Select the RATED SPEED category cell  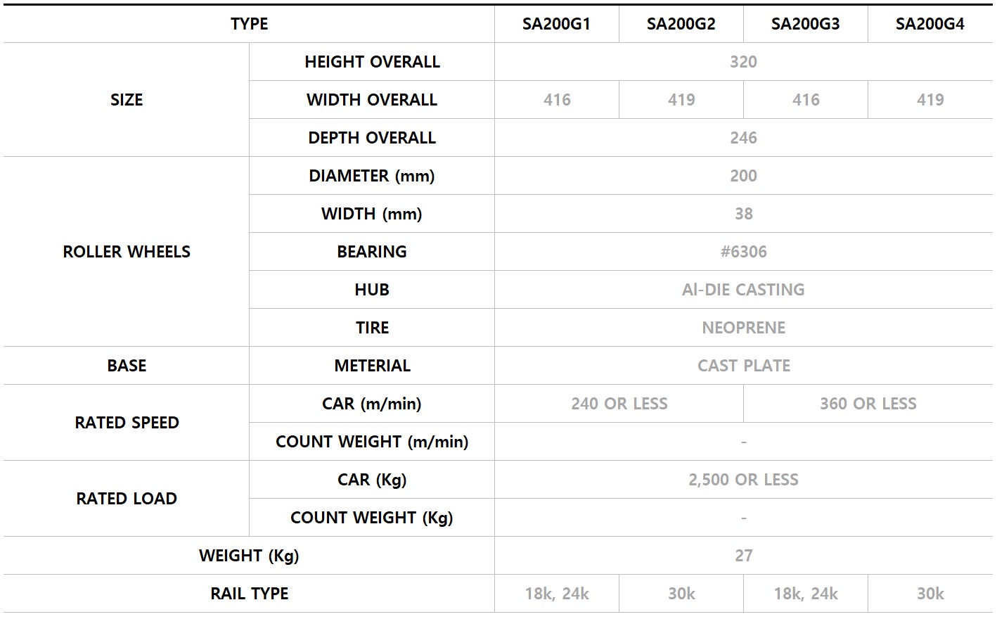pyautogui.click(x=127, y=423)
